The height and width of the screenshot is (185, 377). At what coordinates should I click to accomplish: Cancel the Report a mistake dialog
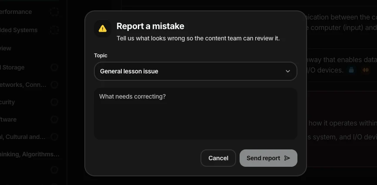click(x=218, y=158)
